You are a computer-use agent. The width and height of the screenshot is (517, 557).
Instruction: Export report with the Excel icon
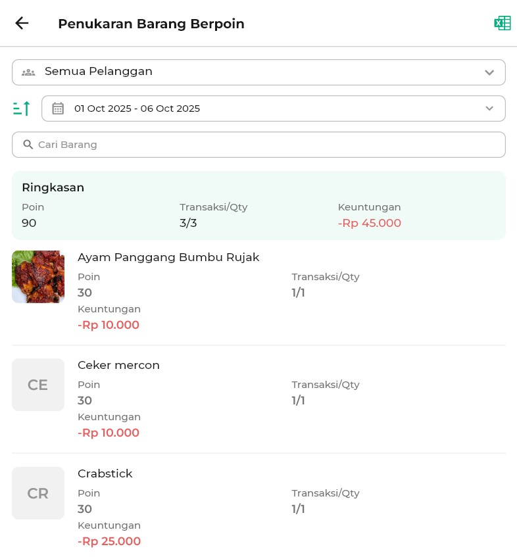(x=502, y=24)
